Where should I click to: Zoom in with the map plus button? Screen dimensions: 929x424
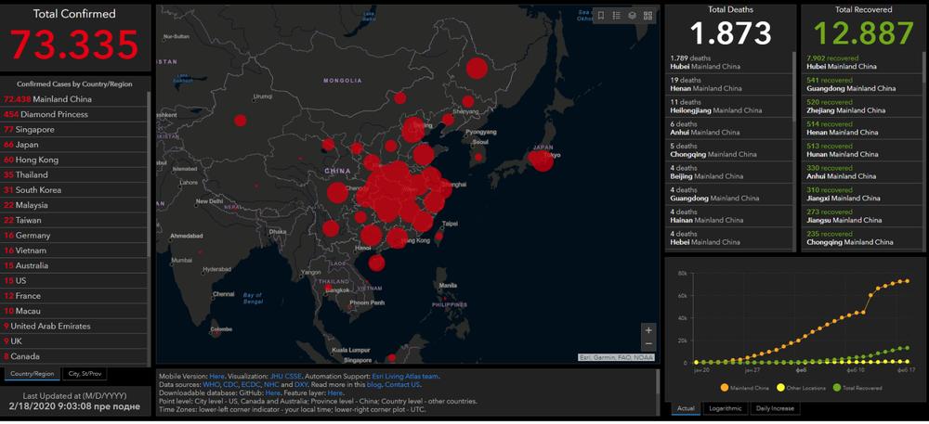click(x=648, y=329)
